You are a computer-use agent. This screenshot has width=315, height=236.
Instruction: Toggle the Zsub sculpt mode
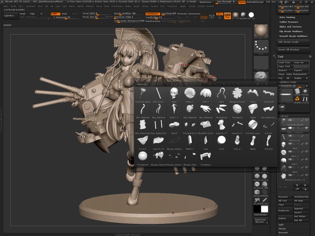coord(64,13)
